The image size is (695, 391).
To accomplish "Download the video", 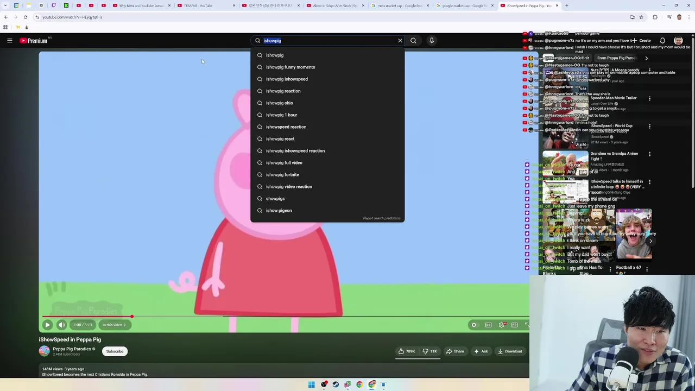I will (x=510, y=351).
